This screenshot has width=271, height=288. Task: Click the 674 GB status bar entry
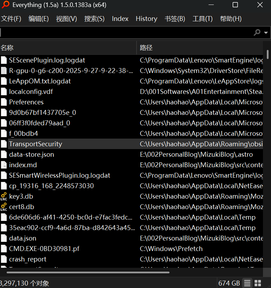229,283
